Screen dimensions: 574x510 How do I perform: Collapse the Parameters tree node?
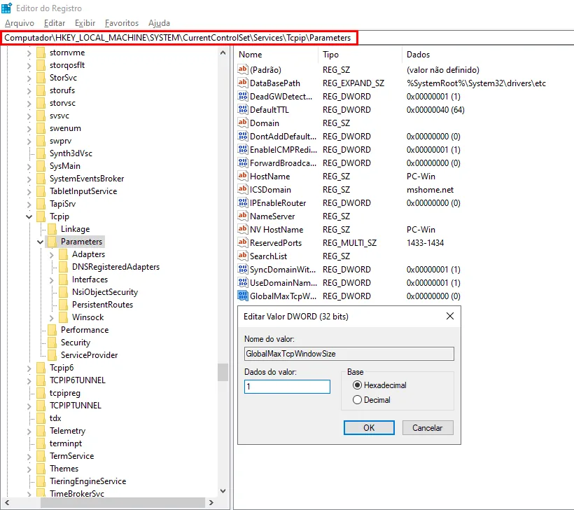41,242
